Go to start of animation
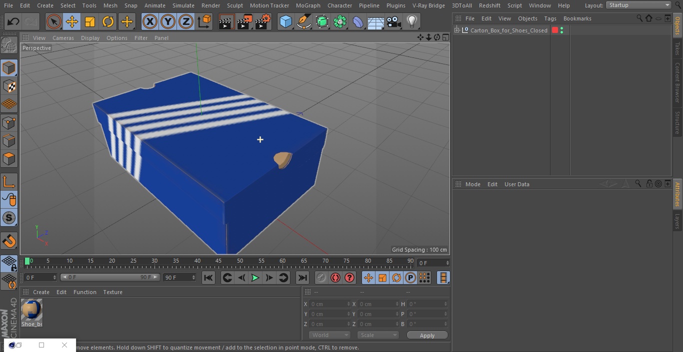683x352 pixels. [x=208, y=278]
